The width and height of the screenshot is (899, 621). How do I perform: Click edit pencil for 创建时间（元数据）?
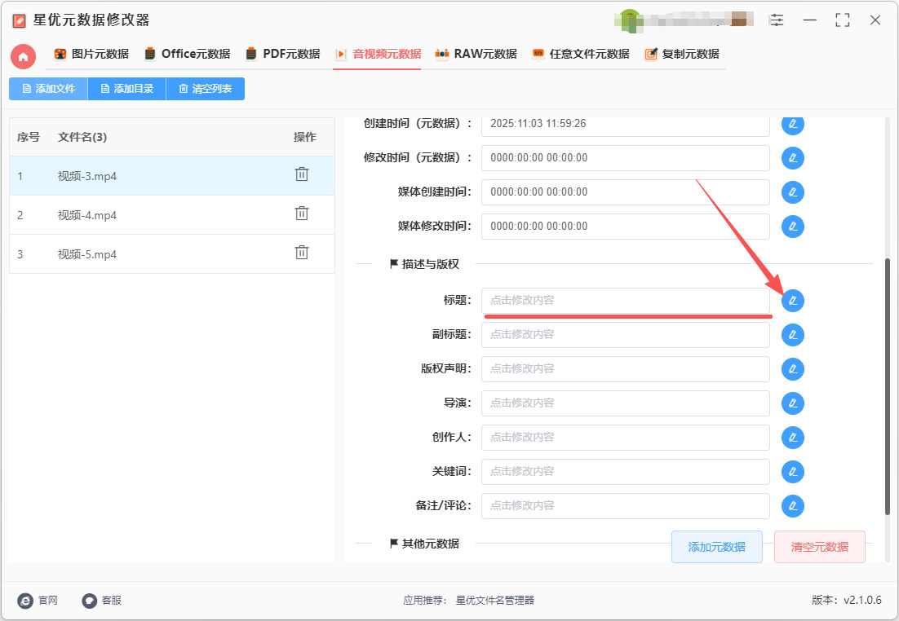click(793, 124)
